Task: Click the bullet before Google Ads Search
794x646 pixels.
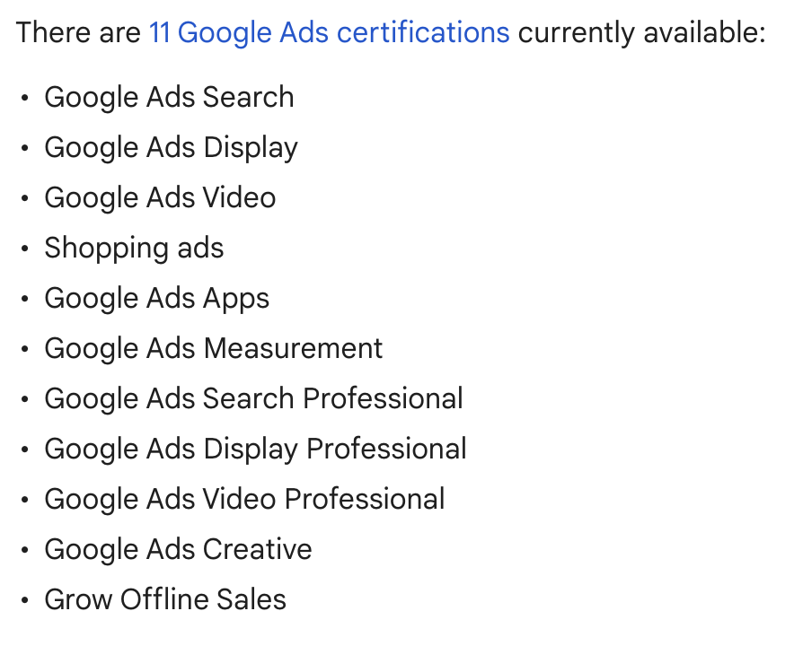Action: (x=25, y=98)
